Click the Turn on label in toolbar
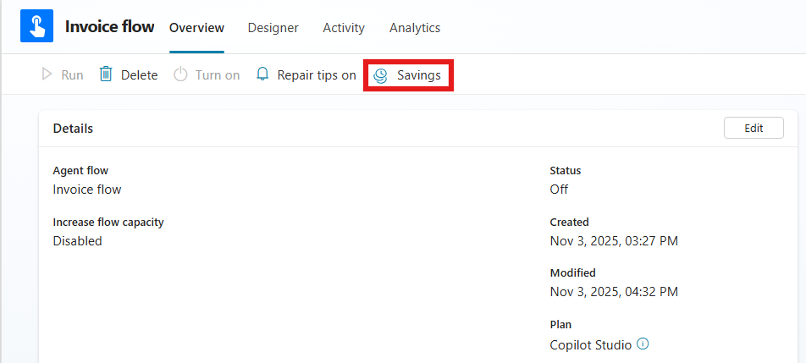The height and width of the screenshot is (363, 806). click(x=218, y=75)
